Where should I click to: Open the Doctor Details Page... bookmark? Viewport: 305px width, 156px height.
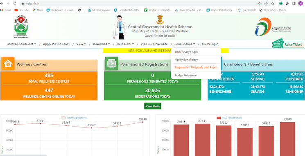pyautogui.click(x=220, y=10)
